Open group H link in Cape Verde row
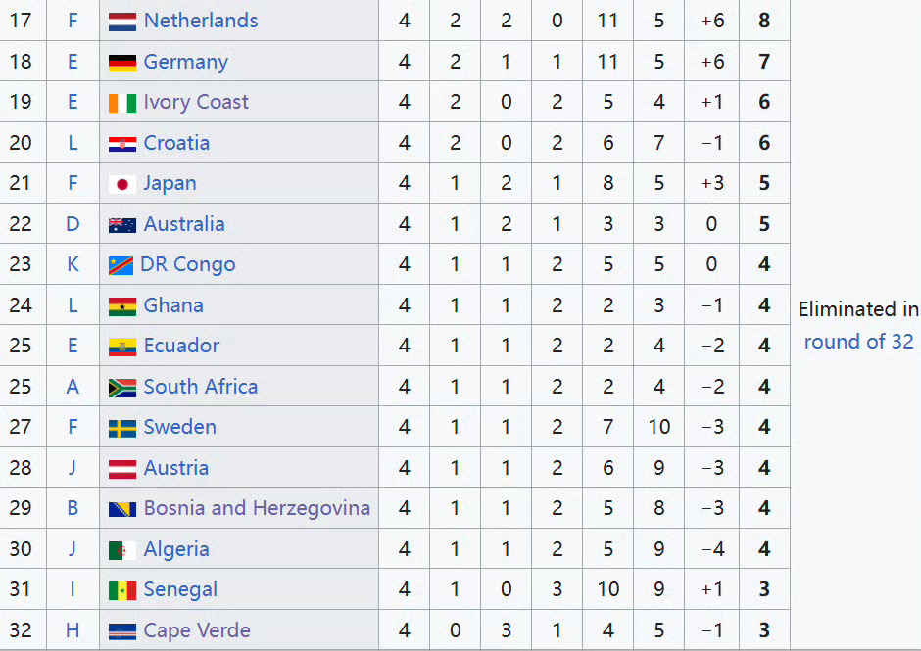The width and height of the screenshot is (921, 651). point(73,630)
